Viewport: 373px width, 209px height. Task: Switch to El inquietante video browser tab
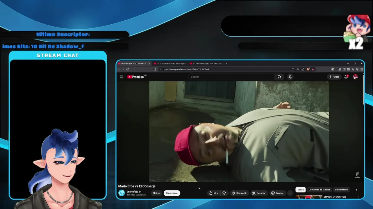(169, 63)
